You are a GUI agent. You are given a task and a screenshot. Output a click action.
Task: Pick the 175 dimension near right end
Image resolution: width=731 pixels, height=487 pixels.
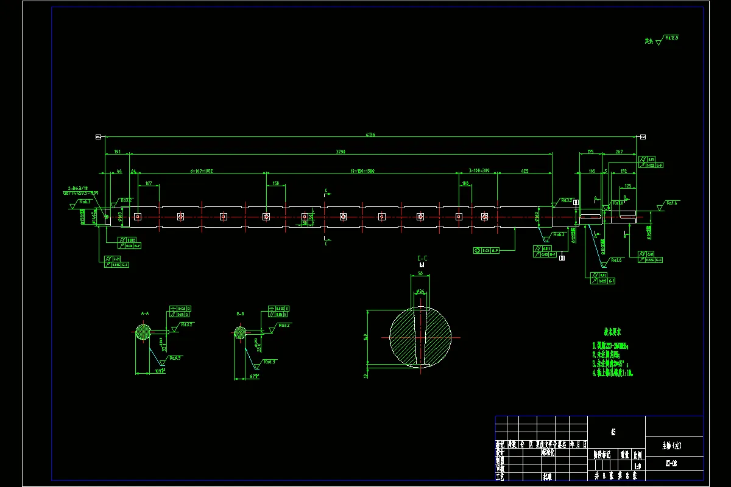(x=590, y=152)
